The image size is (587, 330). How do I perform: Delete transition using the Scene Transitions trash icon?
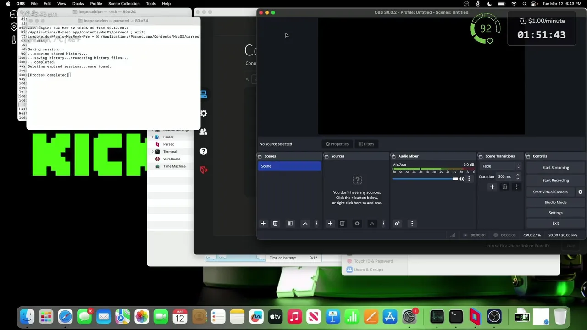coord(504,187)
